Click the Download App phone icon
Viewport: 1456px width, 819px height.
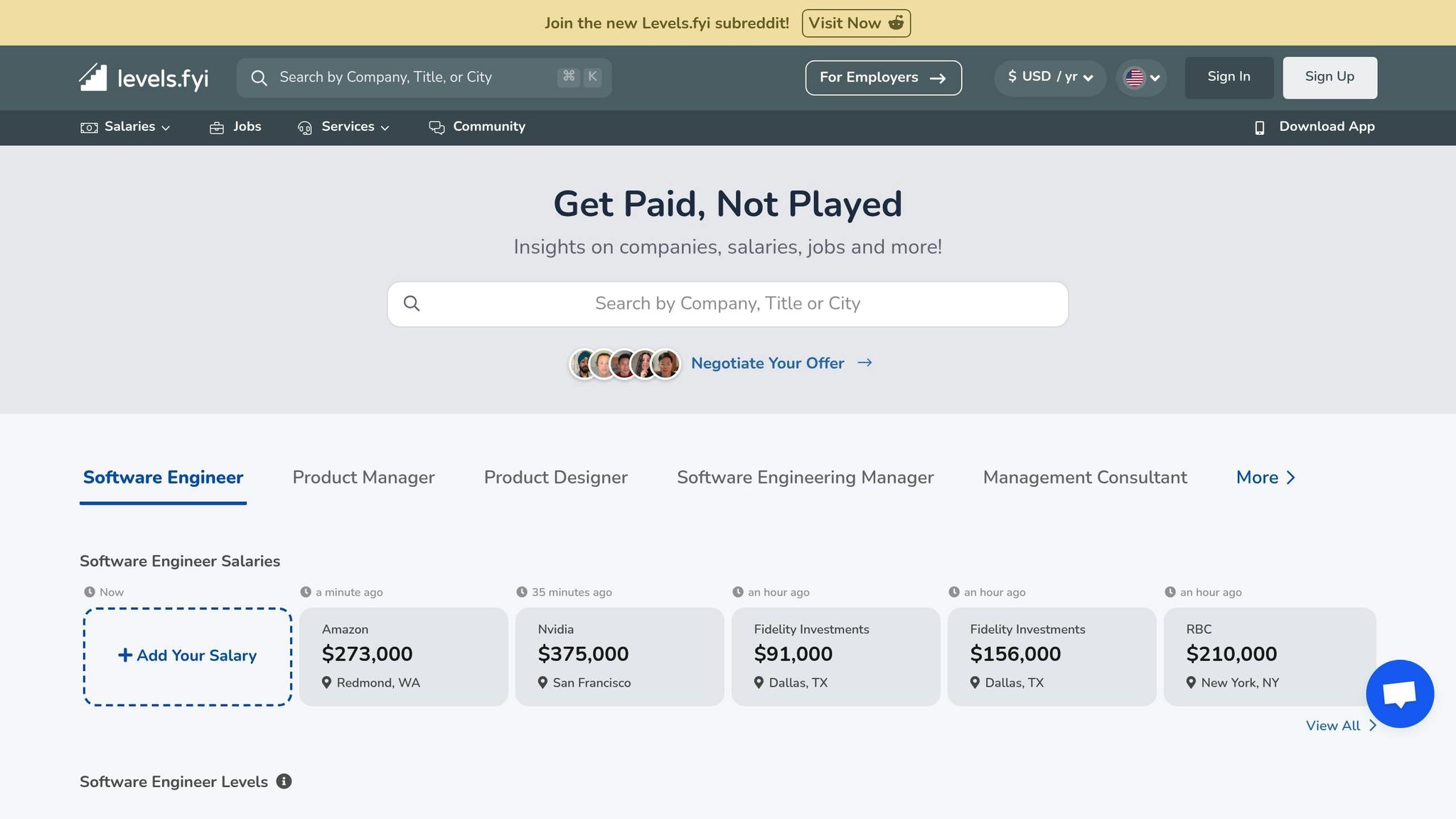1260,127
